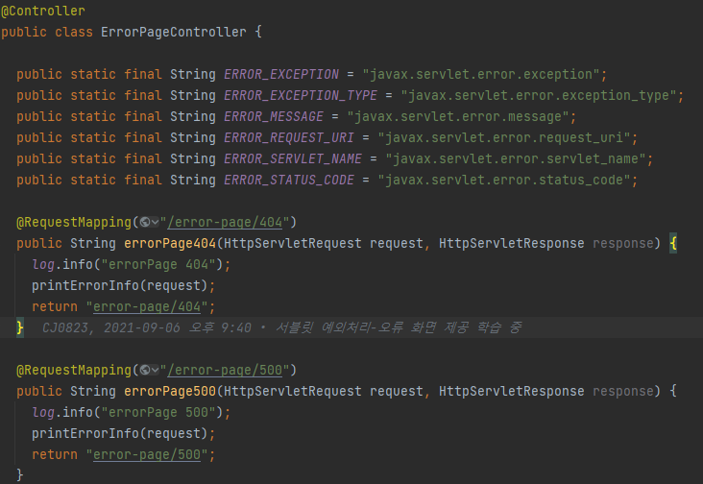Click the string "javax.servlet.error.exception_type"
This screenshot has height=484, width=703.
click(539, 95)
